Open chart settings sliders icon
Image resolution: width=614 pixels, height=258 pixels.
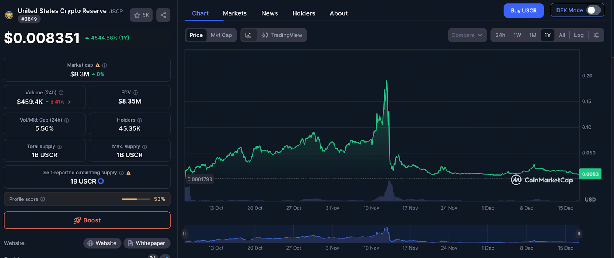596,35
